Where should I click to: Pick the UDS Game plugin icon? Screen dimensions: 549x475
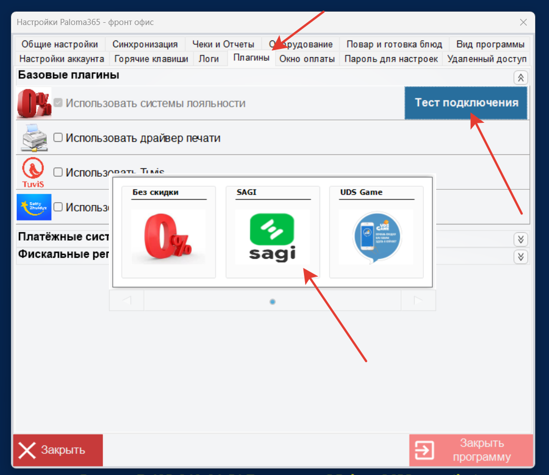(x=376, y=237)
